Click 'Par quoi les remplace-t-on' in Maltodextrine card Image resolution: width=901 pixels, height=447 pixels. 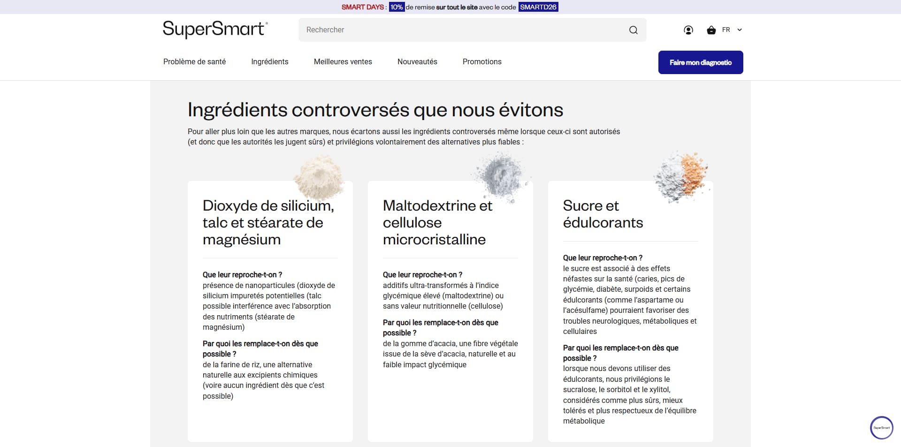[x=441, y=327]
